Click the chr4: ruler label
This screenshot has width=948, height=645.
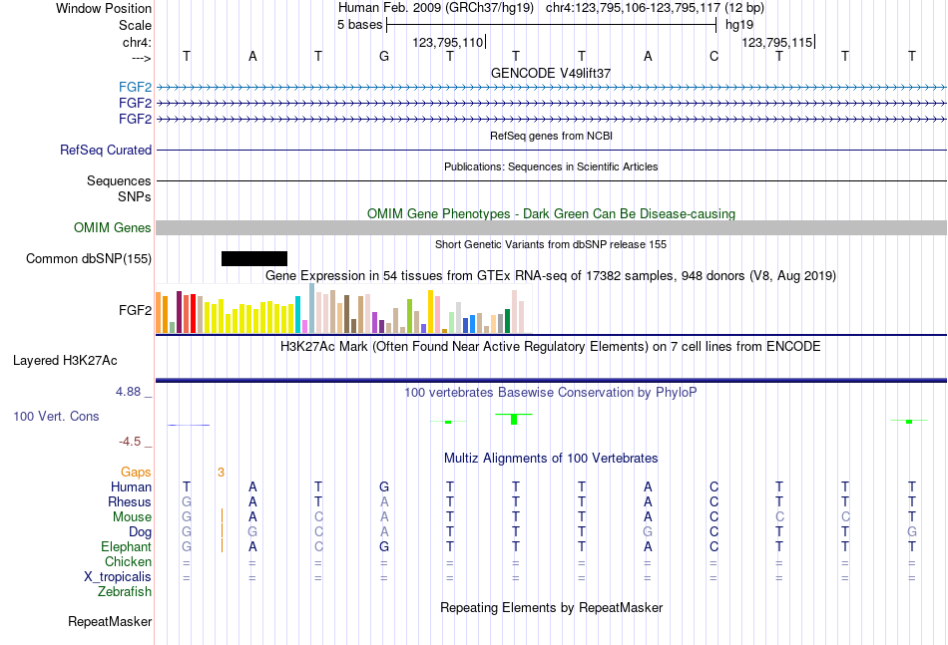pos(137,42)
